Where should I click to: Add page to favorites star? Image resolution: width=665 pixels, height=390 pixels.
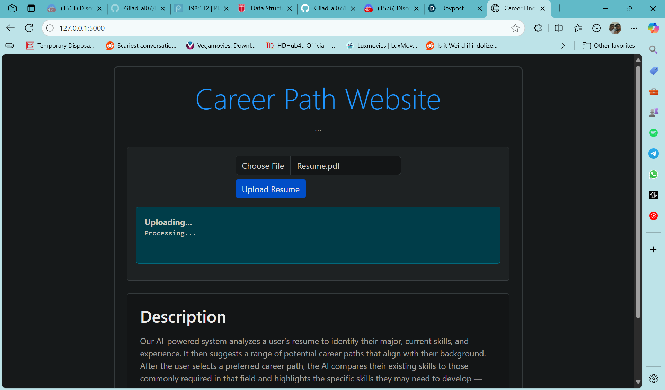(x=515, y=28)
